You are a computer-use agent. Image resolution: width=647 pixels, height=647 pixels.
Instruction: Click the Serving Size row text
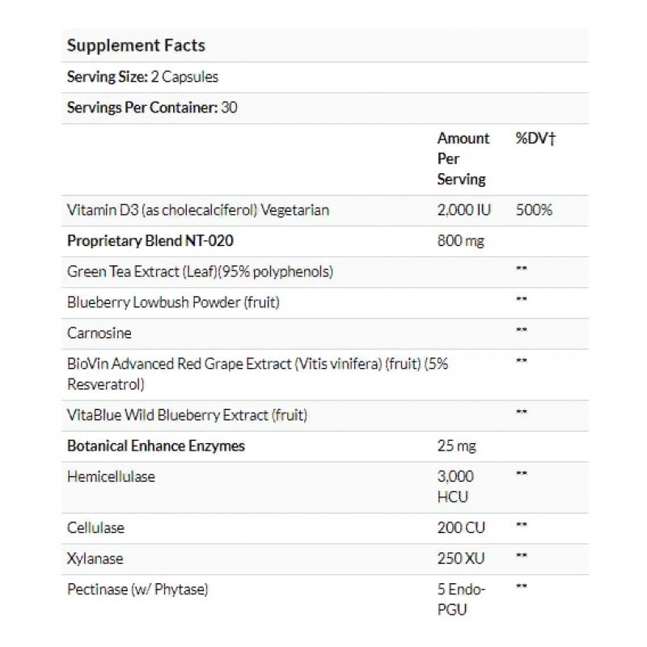(x=142, y=78)
